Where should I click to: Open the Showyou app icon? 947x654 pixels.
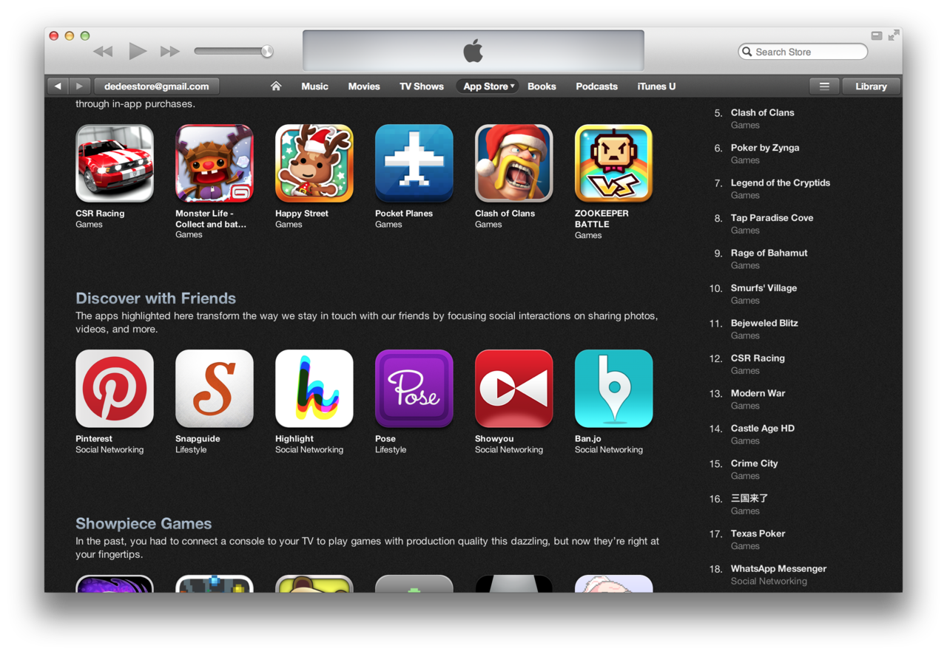tap(514, 388)
